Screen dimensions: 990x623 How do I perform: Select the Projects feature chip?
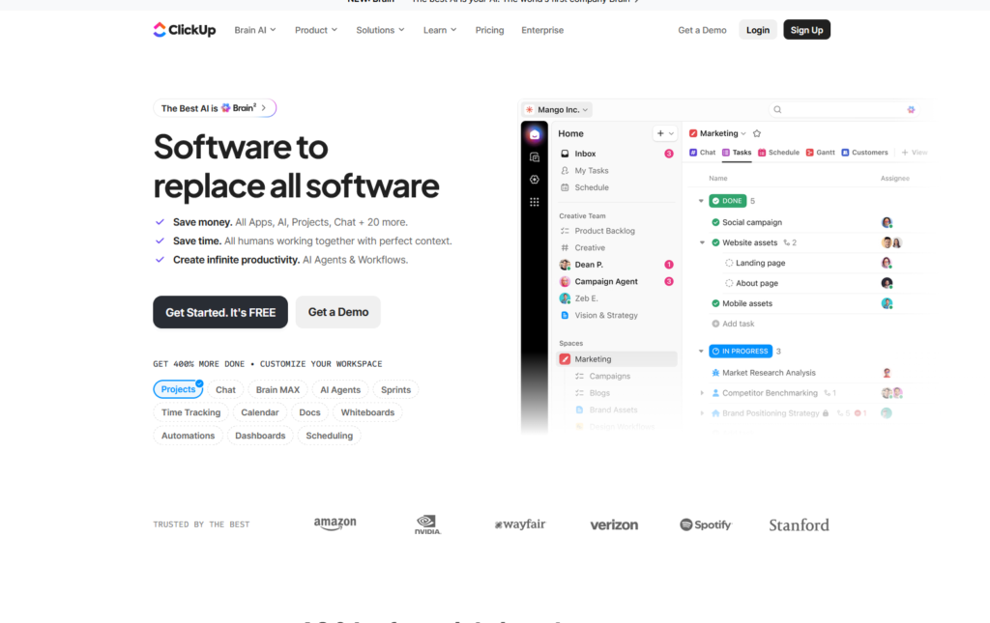(178, 389)
